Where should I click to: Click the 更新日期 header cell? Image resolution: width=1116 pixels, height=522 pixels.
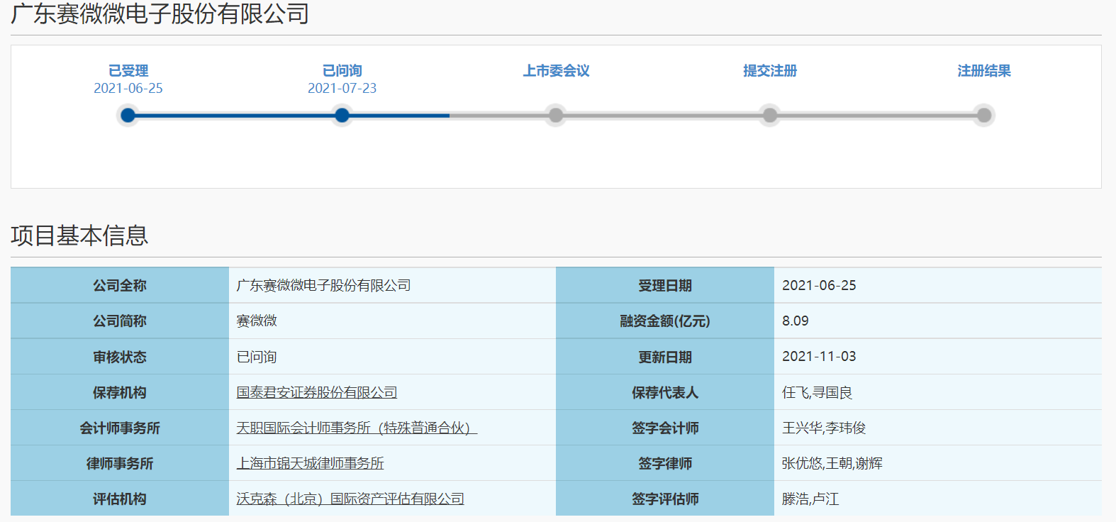click(x=665, y=357)
